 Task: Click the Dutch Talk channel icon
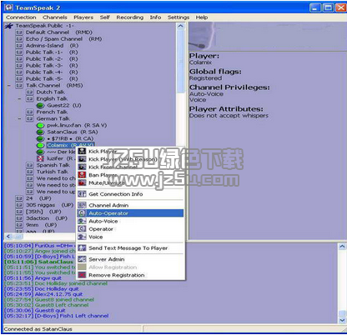click(30, 92)
